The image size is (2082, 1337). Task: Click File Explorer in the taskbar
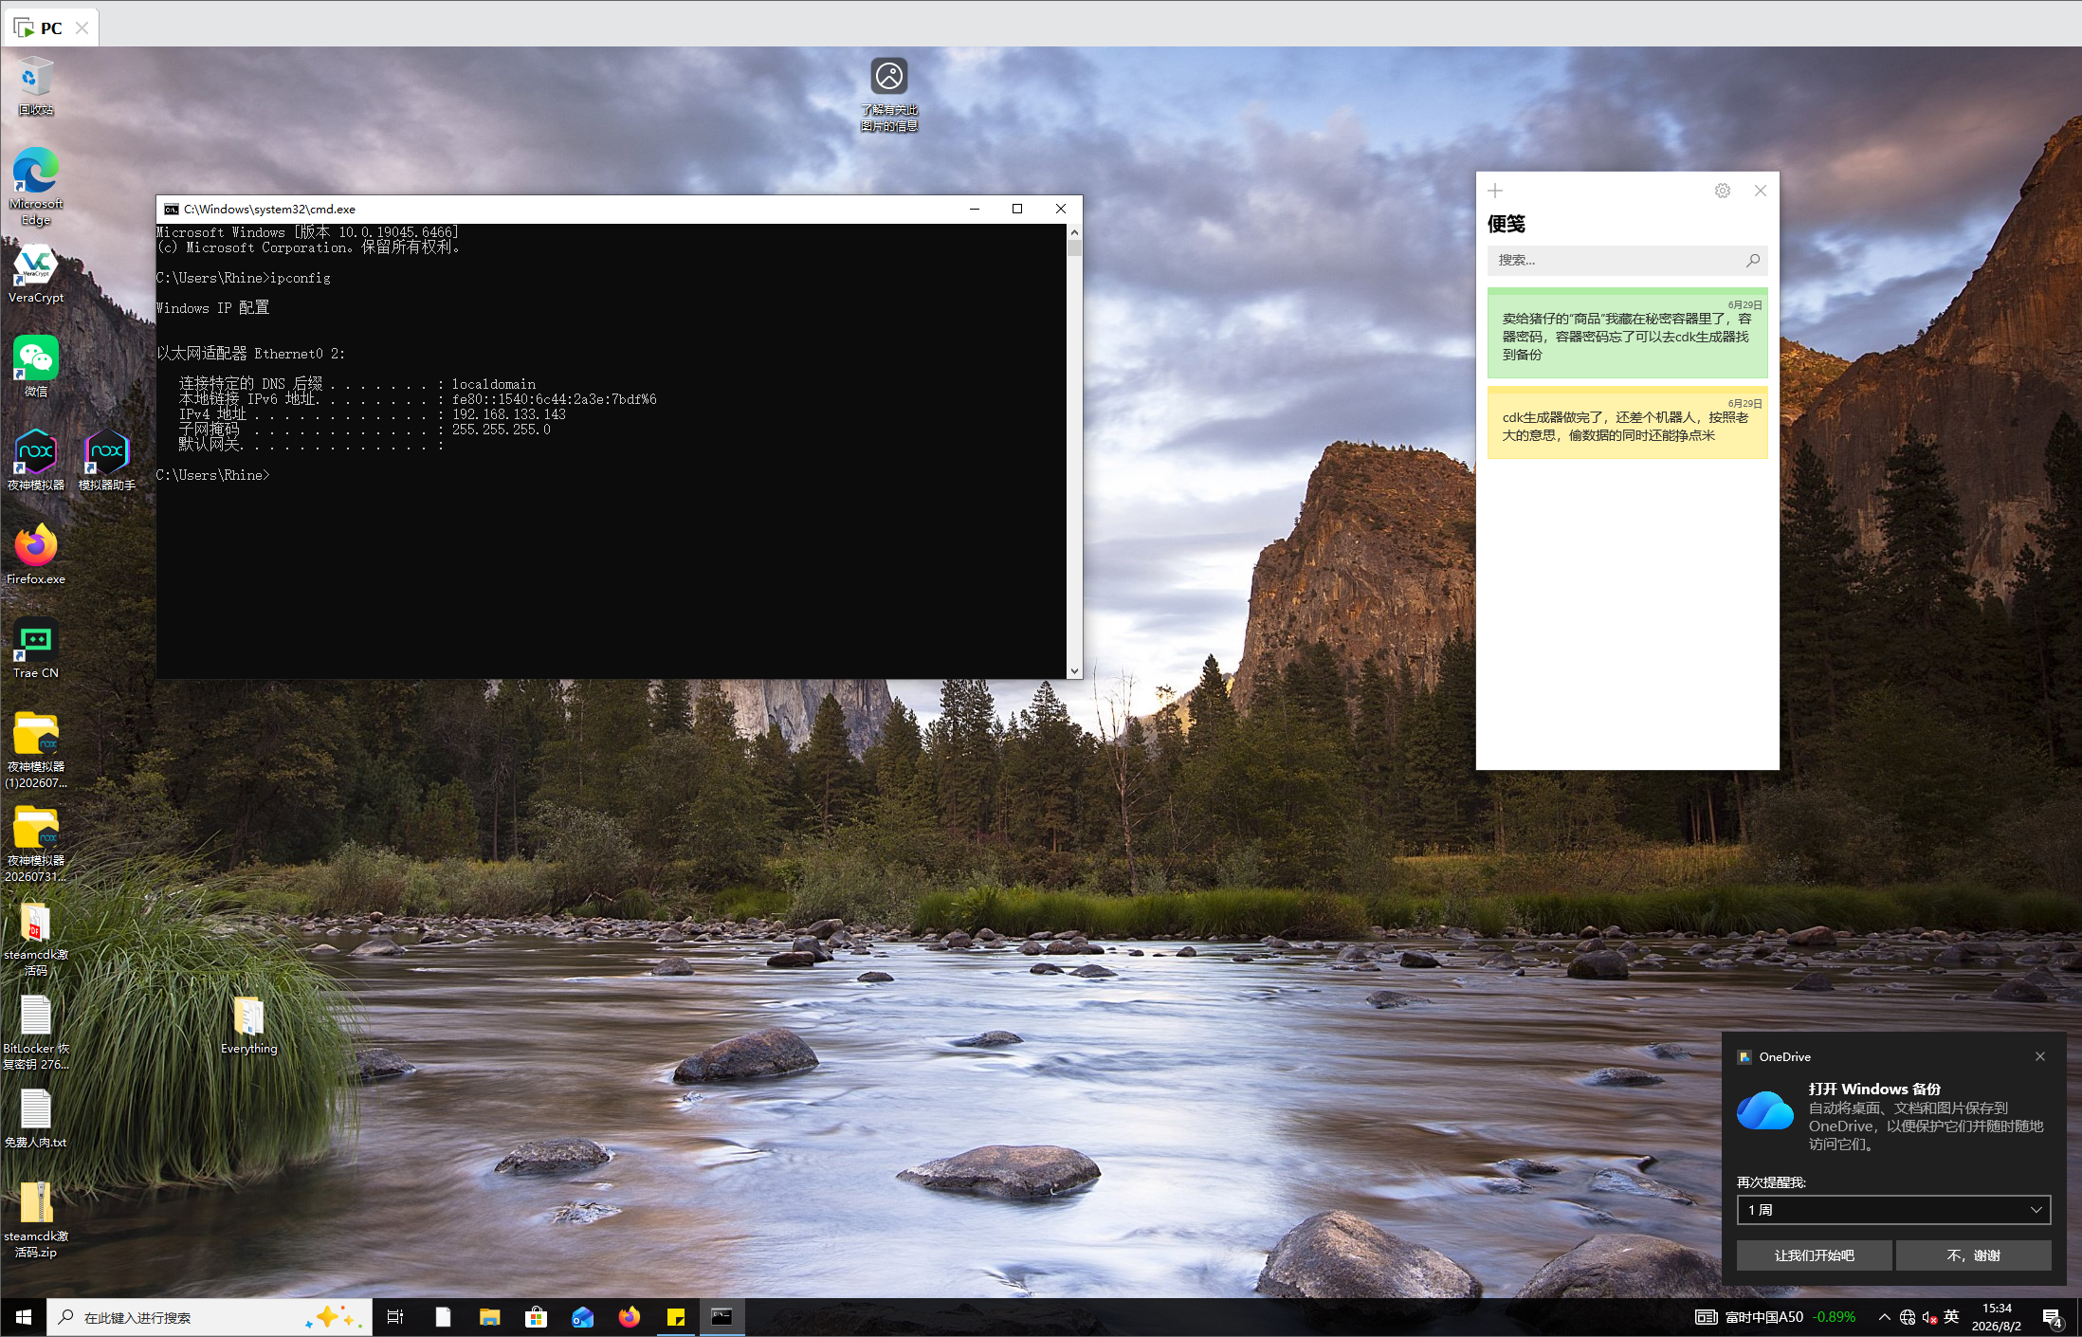[489, 1317]
